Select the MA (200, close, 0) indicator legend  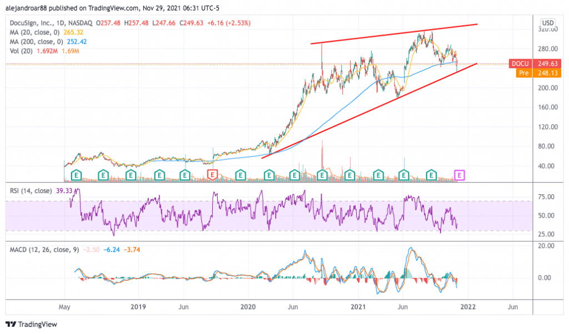click(36, 42)
